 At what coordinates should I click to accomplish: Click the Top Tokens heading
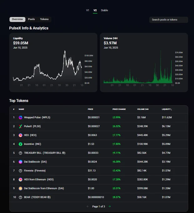point(19,101)
